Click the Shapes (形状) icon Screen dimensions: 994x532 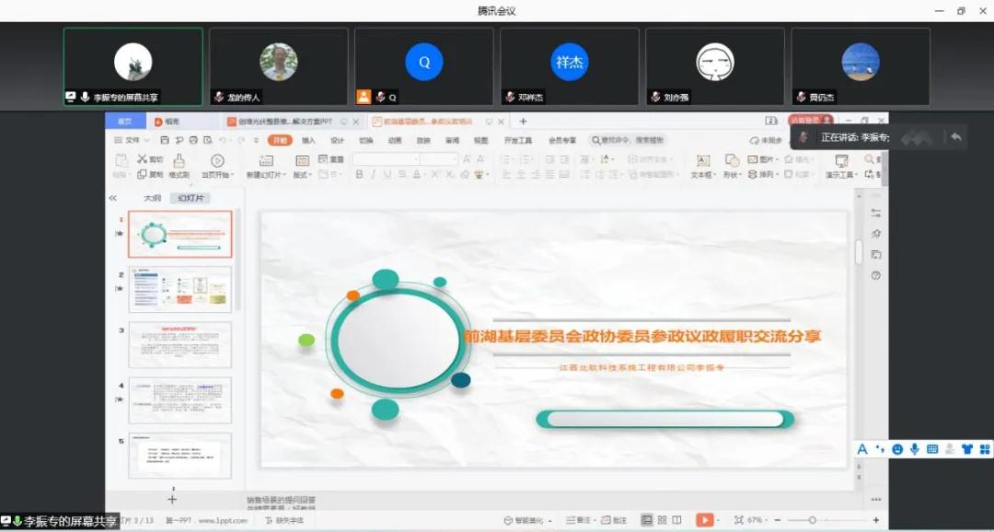click(732, 161)
